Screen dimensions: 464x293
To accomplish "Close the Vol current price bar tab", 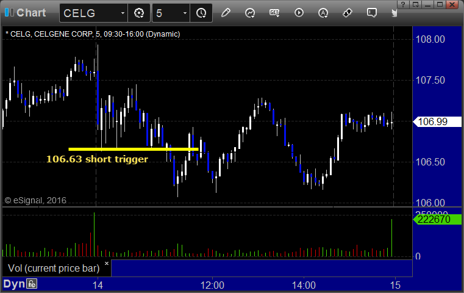I will click(107, 263).
